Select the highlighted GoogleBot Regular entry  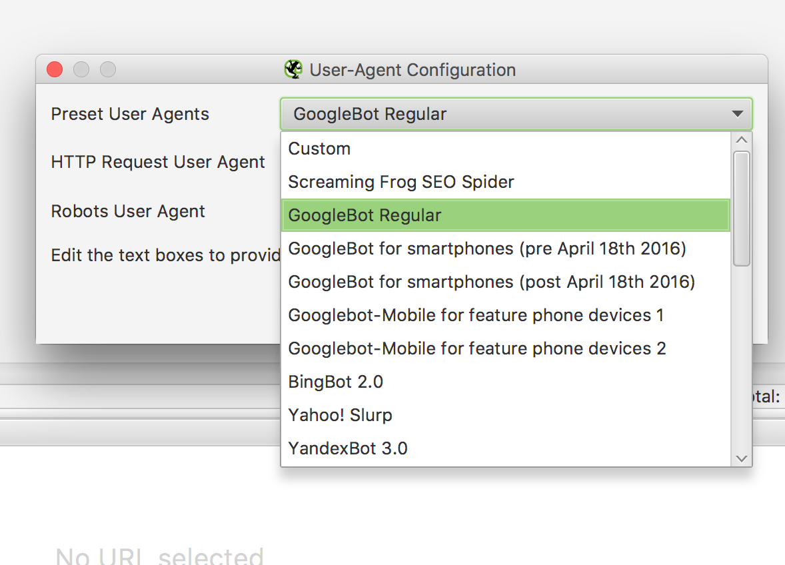click(365, 215)
